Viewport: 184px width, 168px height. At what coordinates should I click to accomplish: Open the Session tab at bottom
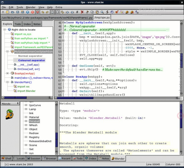coord(34,158)
